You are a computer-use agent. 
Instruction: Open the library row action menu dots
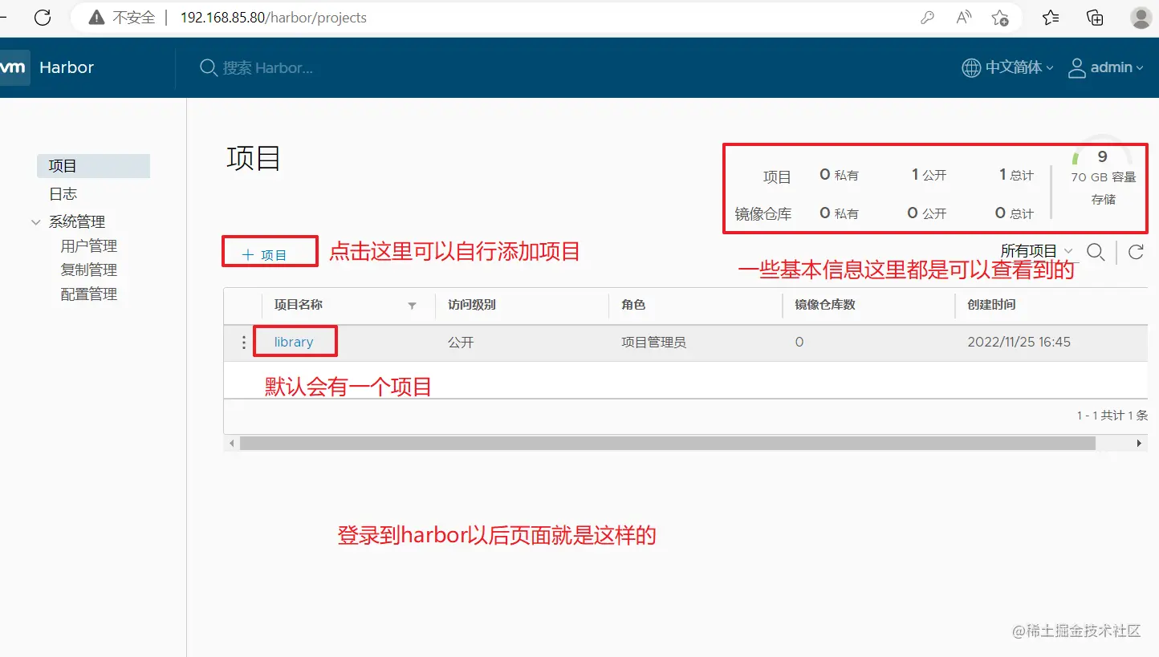point(244,343)
